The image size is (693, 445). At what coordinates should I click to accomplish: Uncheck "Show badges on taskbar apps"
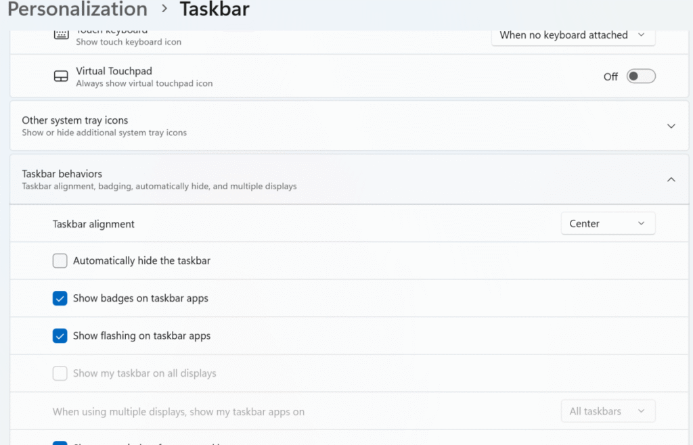click(60, 298)
